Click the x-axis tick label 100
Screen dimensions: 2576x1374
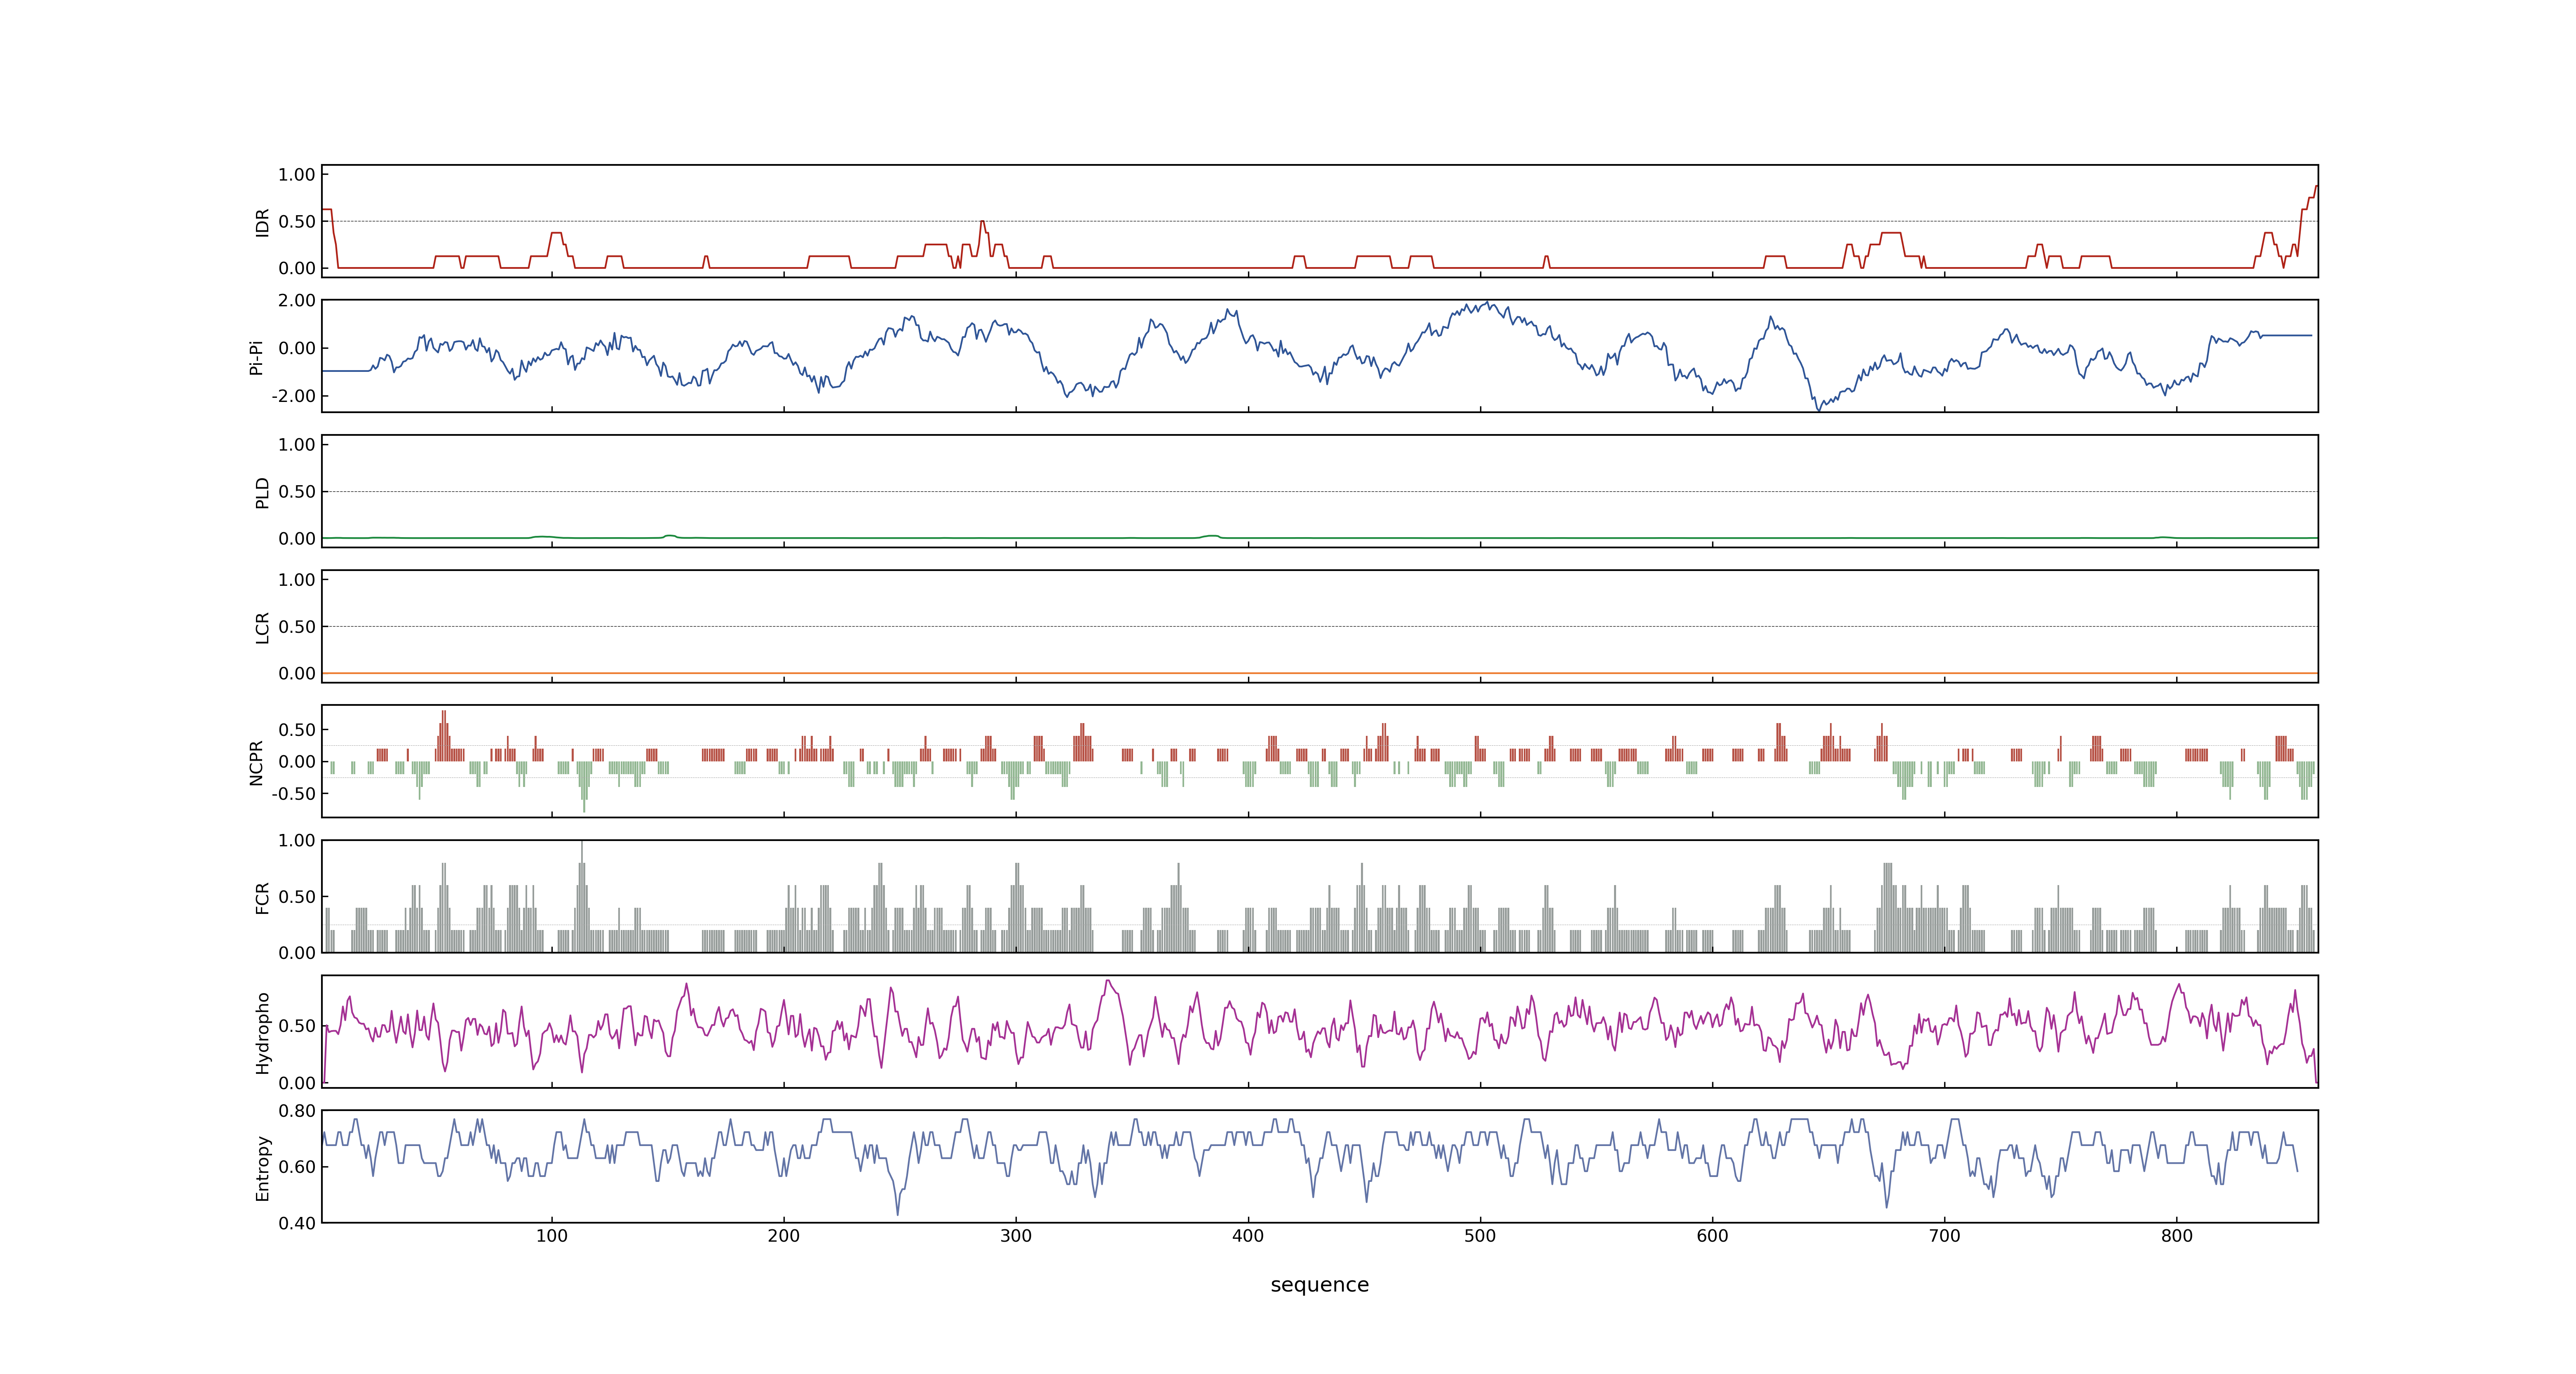pos(552,1236)
